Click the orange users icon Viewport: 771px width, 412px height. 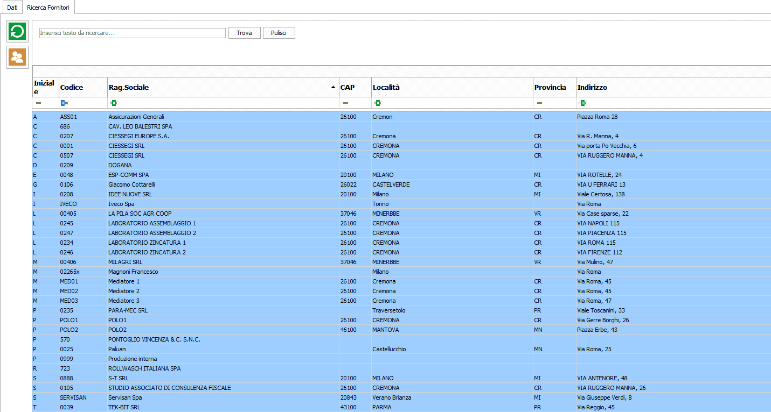point(17,57)
